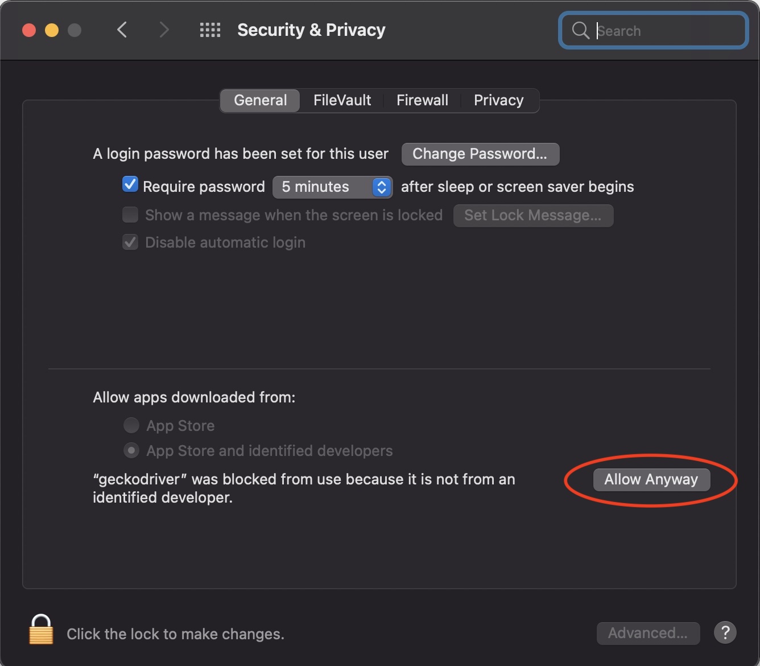Show all preferences grid icon
This screenshot has height=666, width=760.
210,30
